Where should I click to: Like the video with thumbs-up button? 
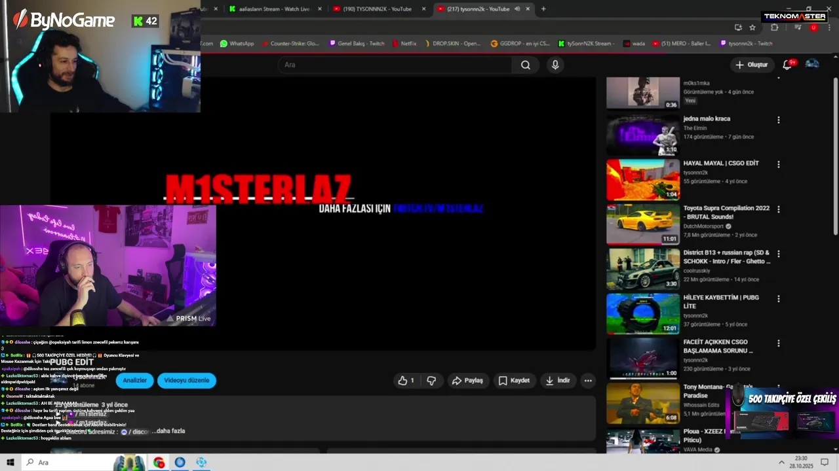406,381
